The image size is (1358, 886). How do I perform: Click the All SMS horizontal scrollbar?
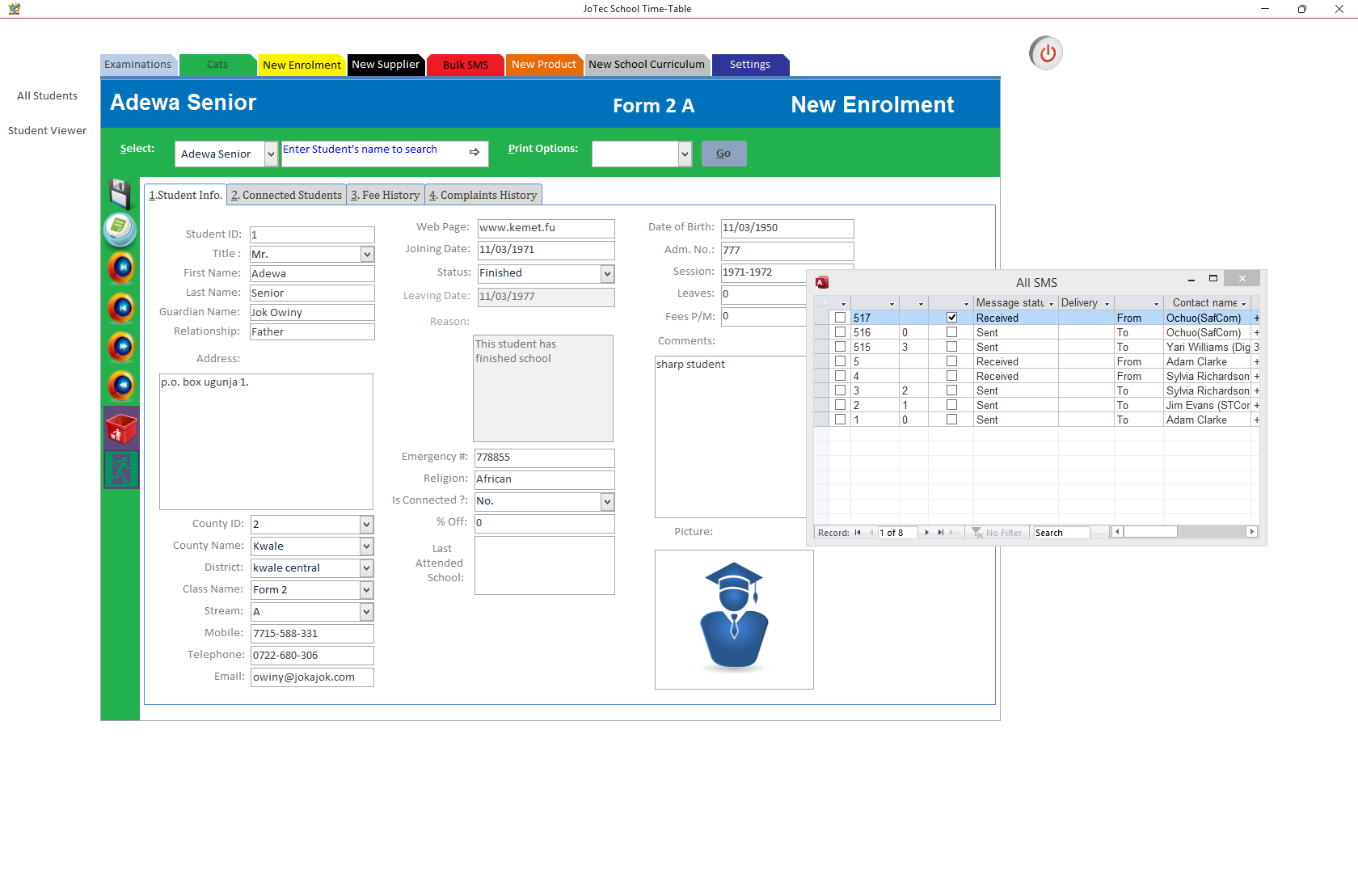pyautogui.click(x=1185, y=532)
